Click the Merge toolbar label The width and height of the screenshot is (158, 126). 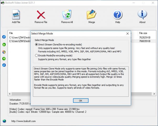click(x=92, y=22)
